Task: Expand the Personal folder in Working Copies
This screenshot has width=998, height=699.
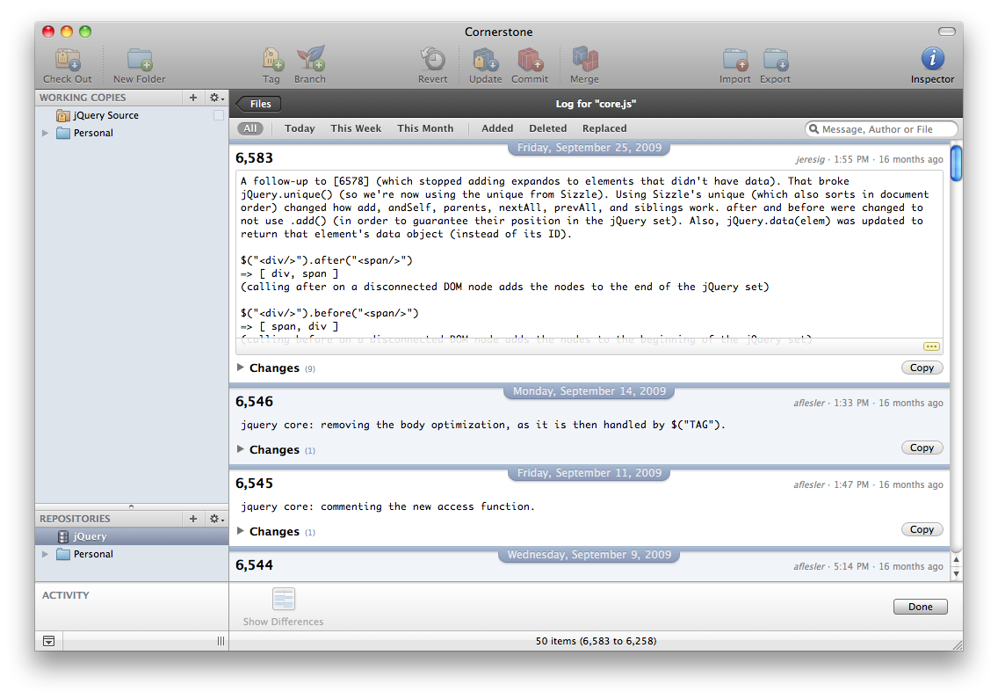Action: pyautogui.click(x=46, y=134)
